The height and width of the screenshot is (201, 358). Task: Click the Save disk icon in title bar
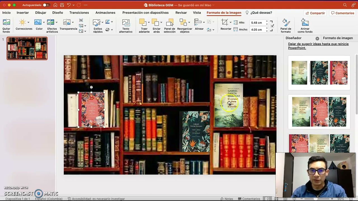click(x=62, y=5)
